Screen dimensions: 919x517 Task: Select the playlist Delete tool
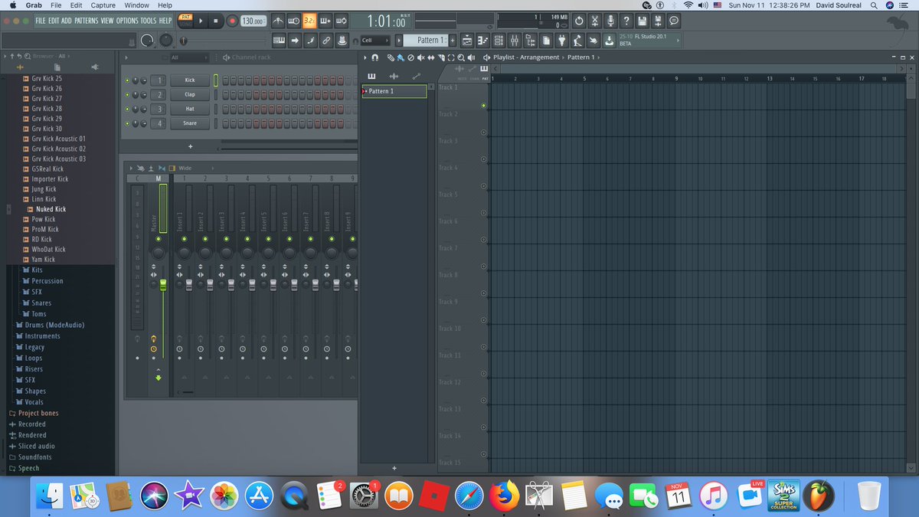click(410, 57)
